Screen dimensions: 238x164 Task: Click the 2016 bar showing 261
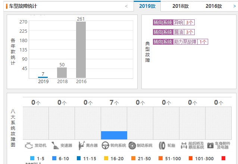tap(81, 50)
